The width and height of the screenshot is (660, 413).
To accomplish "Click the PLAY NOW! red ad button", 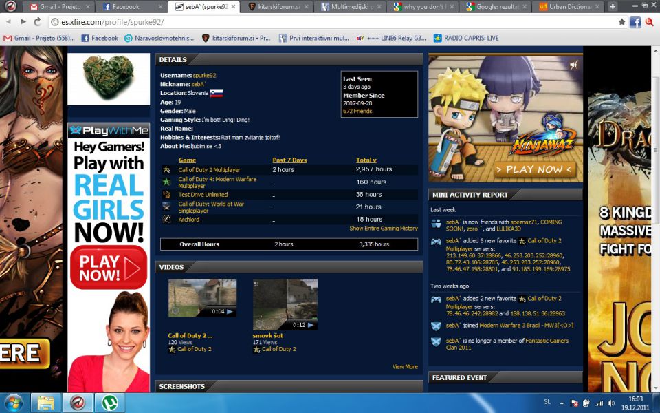I will [109, 268].
